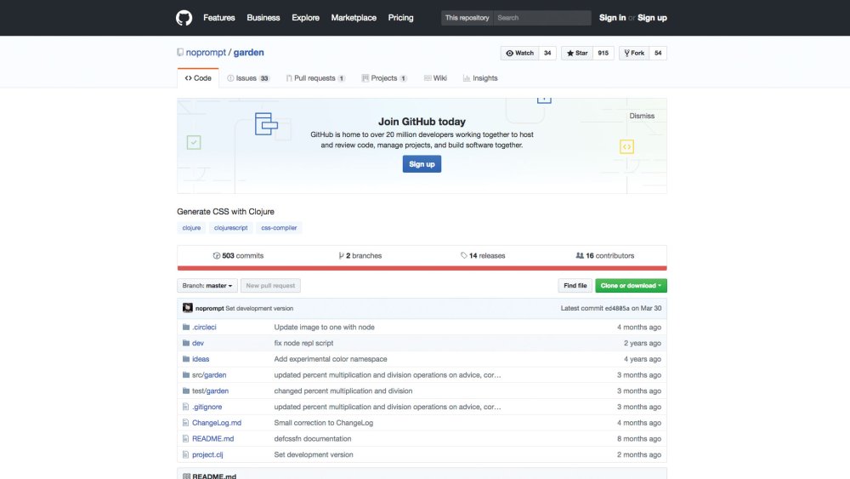Image resolution: width=850 pixels, height=479 pixels.
Task: Dismiss the Join GitHub banner
Action: 642,116
